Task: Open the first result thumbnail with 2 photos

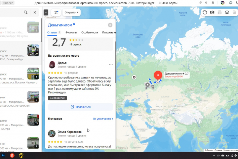Action: pyautogui.click(x=33, y=27)
